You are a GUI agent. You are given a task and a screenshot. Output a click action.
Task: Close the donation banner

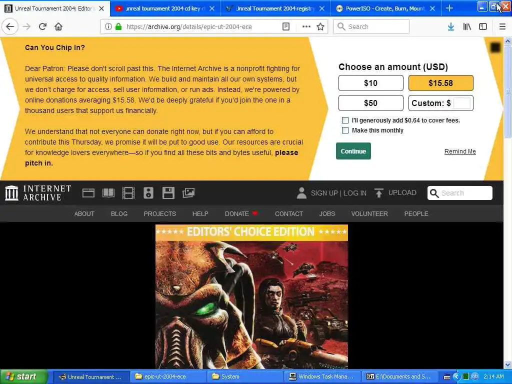click(495, 47)
